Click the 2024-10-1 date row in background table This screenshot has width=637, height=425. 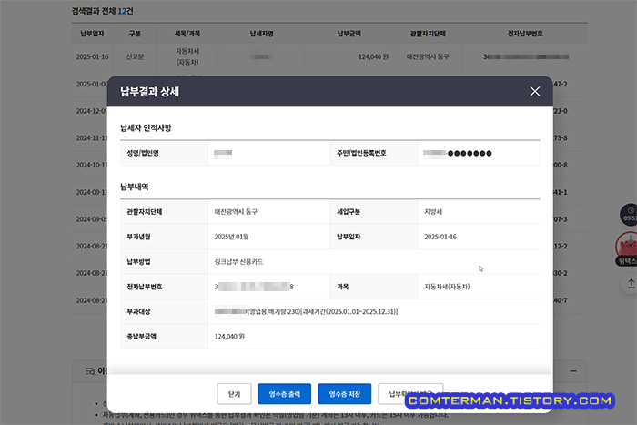[91, 165]
